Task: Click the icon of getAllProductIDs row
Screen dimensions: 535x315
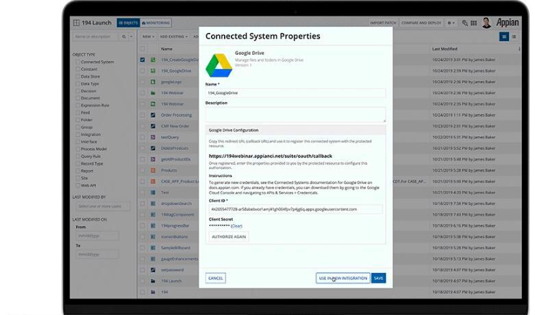Action: click(153, 159)
